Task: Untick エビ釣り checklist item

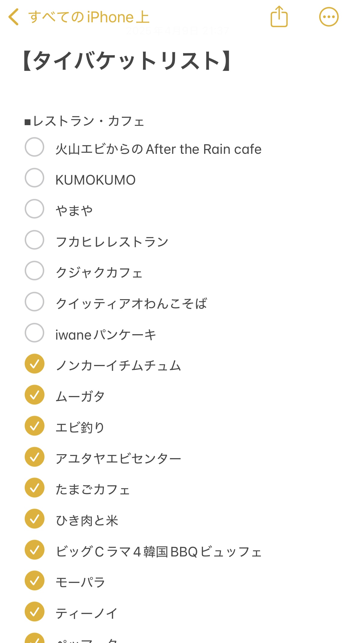Action: [35, 426]
